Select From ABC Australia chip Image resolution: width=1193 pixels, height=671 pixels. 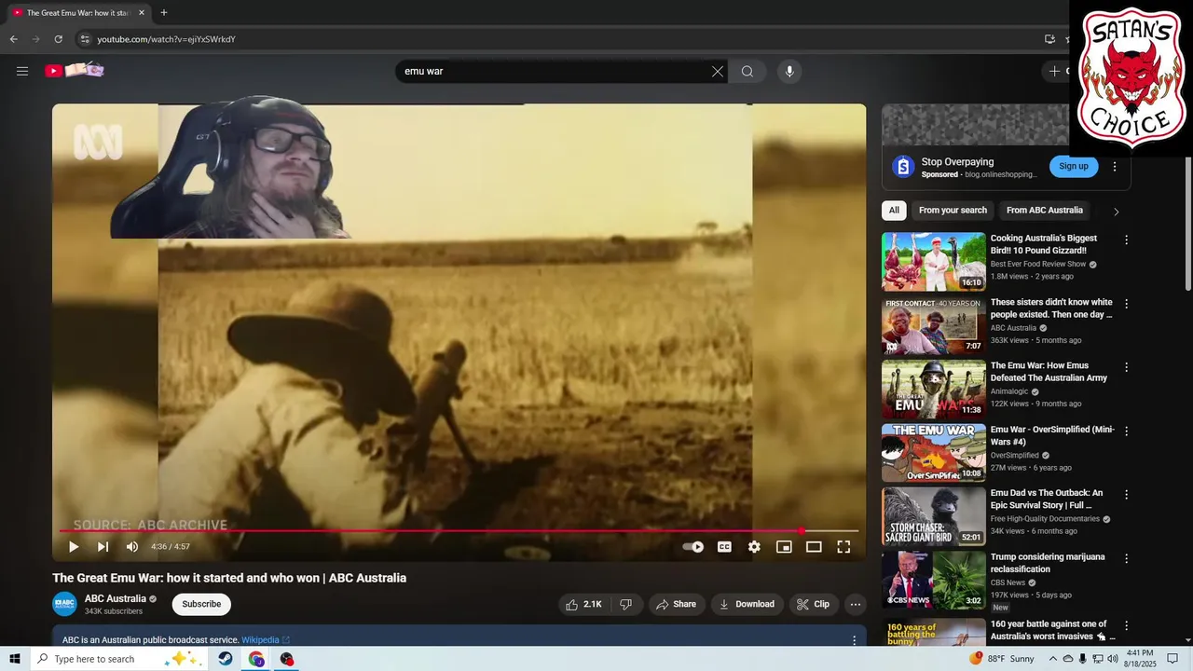1045,211
